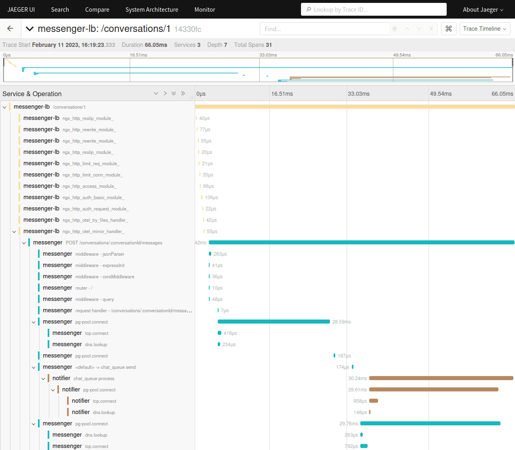Jump to next find match with the up arrow

click(407, 28)
